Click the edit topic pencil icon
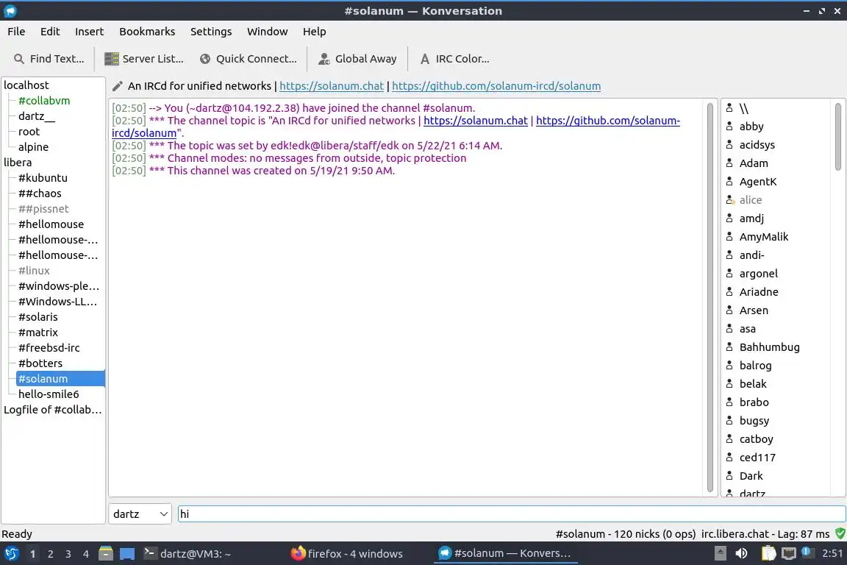This screenshot has height=565, width=847. coord(117,86)
